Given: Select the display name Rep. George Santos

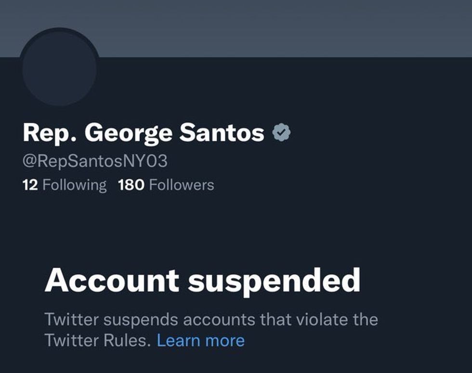Looking at the screenshot, I should 144,133.
